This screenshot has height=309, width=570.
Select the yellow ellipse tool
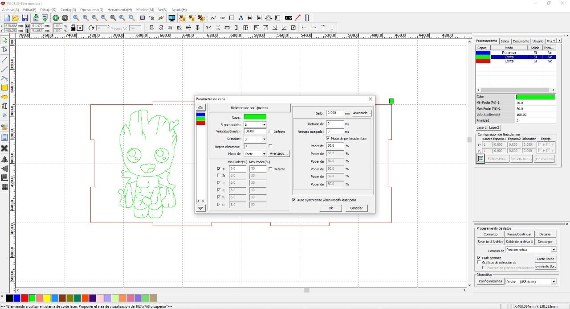(x=4, y=97)
